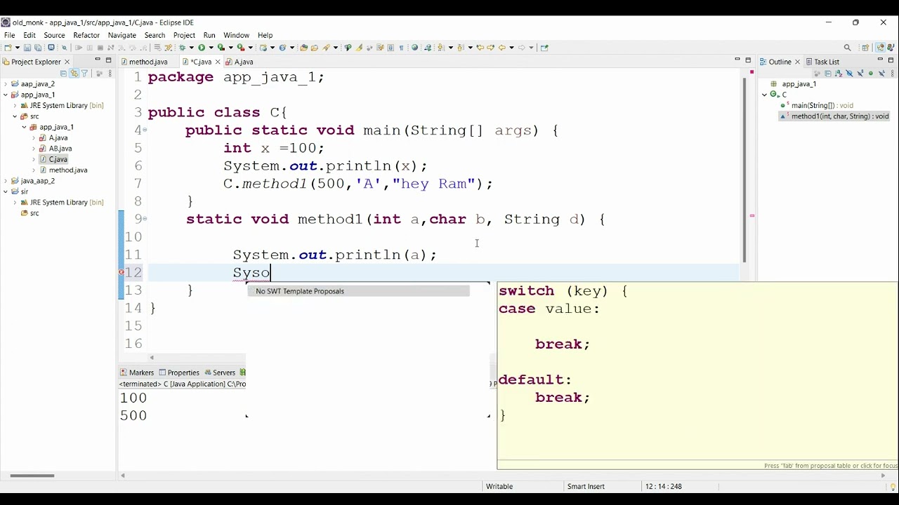Open the Debug dropdown arrow
899x505 pixels.
click(x=192, y=48)
